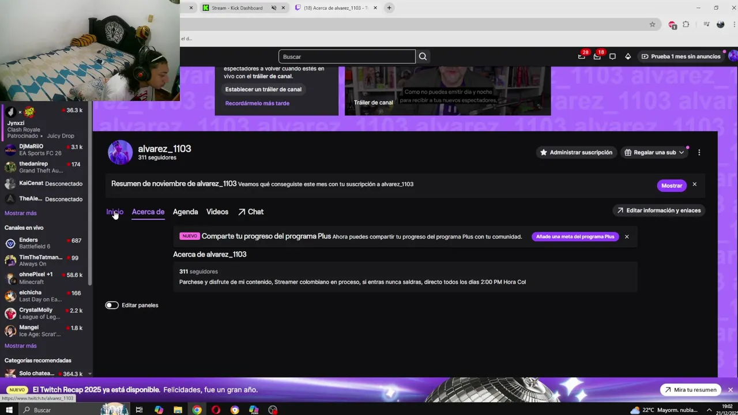
Task: Click Añade una meta del programa Plus
Action: (x=575, y=236)
